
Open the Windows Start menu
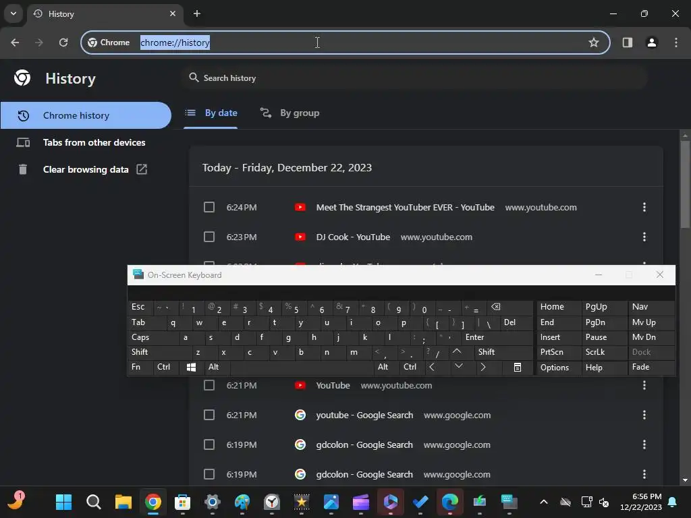[63, 502]
